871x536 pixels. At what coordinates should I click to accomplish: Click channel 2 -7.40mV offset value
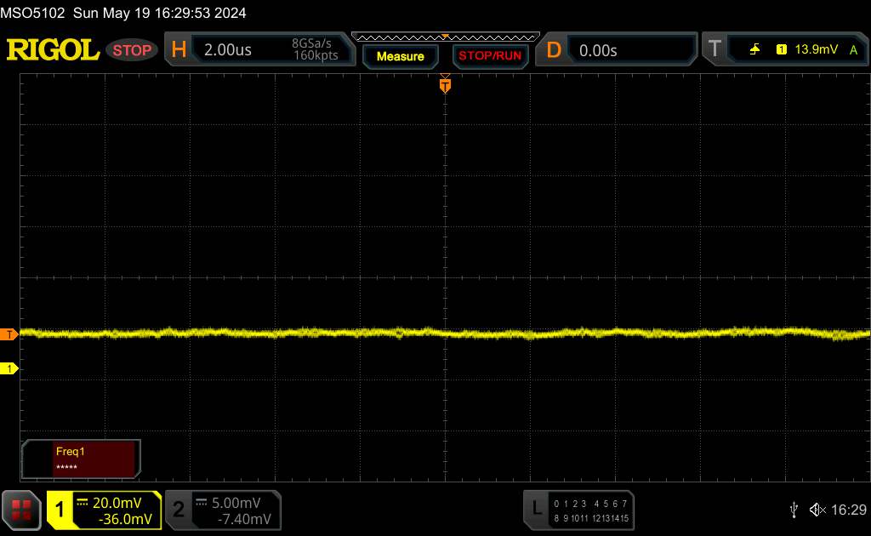pyautogui.click(x=244, y=519)
